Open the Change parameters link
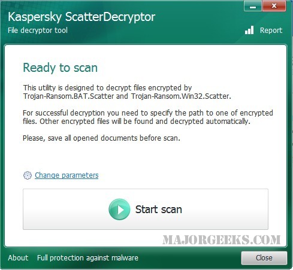293x270 pixels. 67,175
